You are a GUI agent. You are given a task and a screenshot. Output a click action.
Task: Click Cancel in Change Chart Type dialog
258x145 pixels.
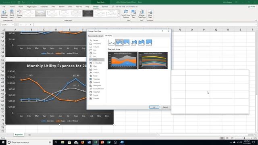point(165,107)
